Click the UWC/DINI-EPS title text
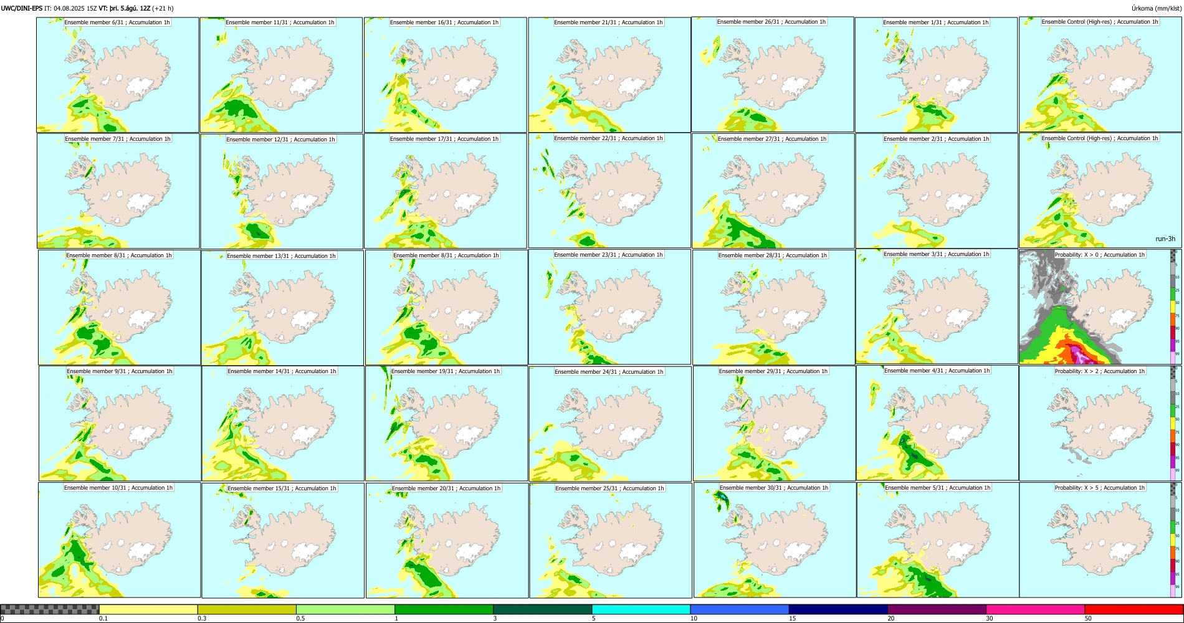1184x623 pixels. click(21, 8)
